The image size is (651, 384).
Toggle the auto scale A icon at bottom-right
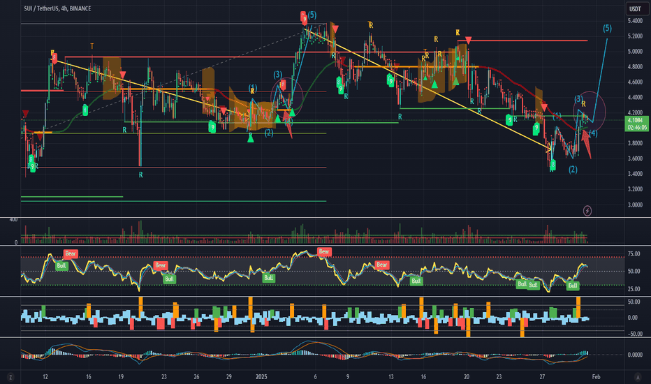pos(638,377)
